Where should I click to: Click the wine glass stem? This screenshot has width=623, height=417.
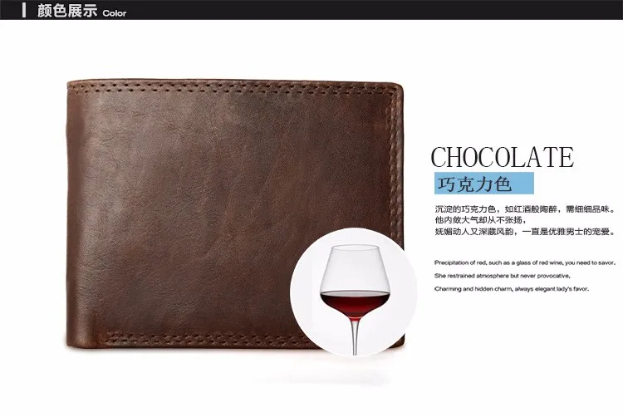coord(355,336)
